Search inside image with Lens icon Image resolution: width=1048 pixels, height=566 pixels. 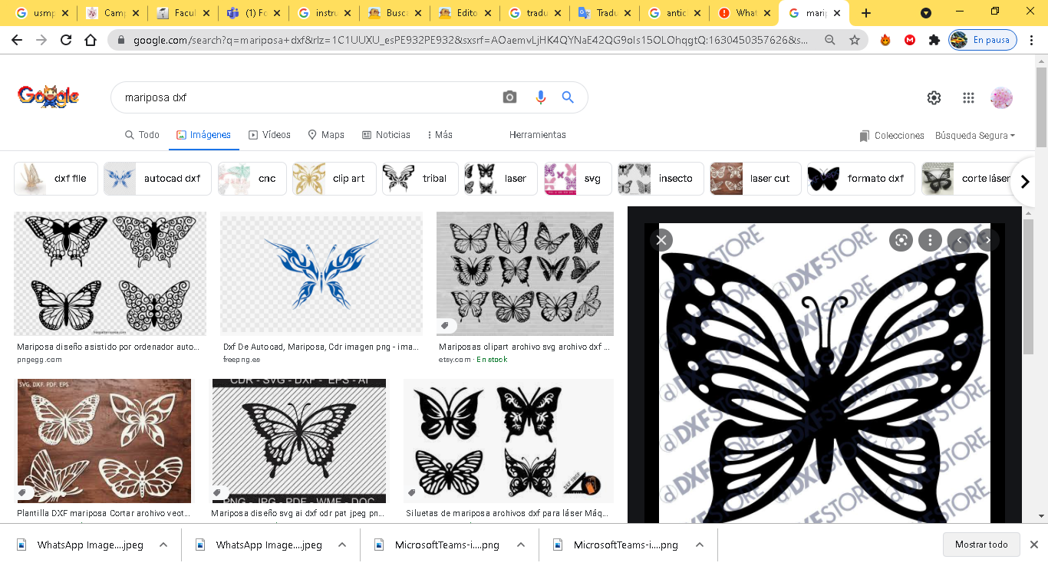pyautogui.click(x=901, y=240)
